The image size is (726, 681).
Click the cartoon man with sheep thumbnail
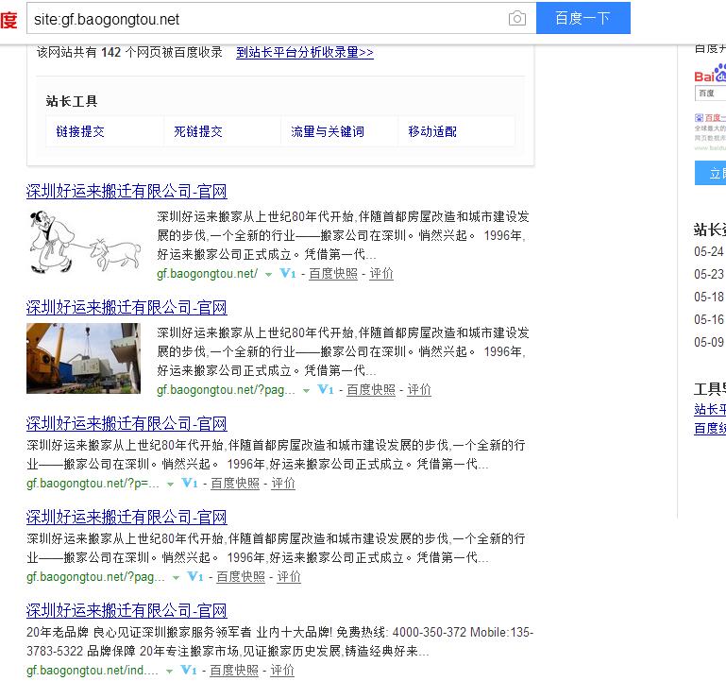click(x=84, y=242)
